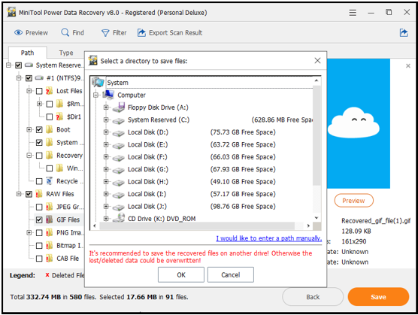This screenshot has width=418, height=315.
Task: Click horizontal scrollbar right arrow
Action: (x=308, y=226)
